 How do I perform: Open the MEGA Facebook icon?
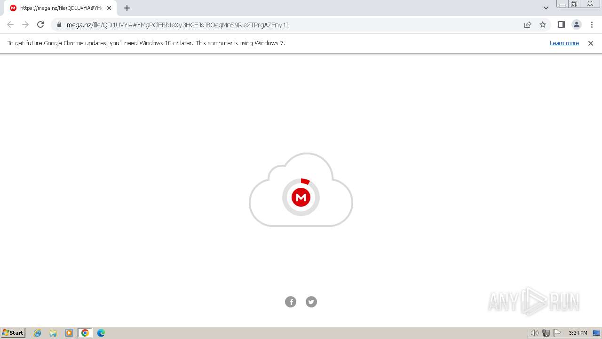point(291,302)
